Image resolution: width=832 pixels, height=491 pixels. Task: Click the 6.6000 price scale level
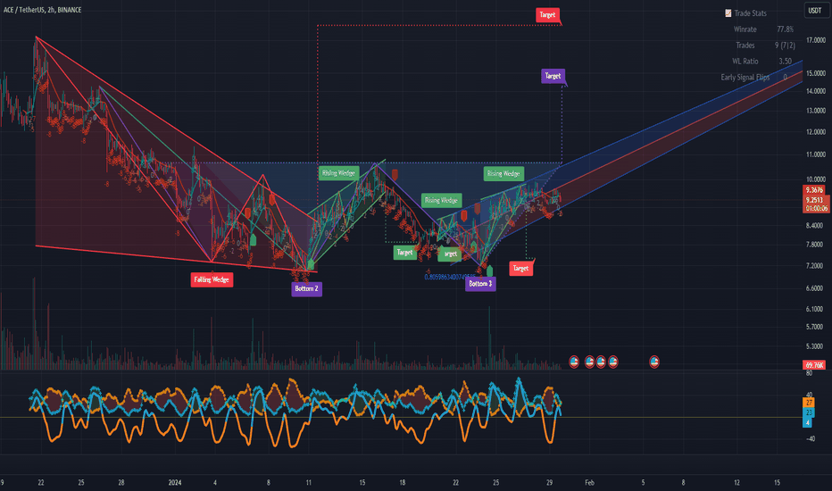pyautogui.click(x=814, y=288)
